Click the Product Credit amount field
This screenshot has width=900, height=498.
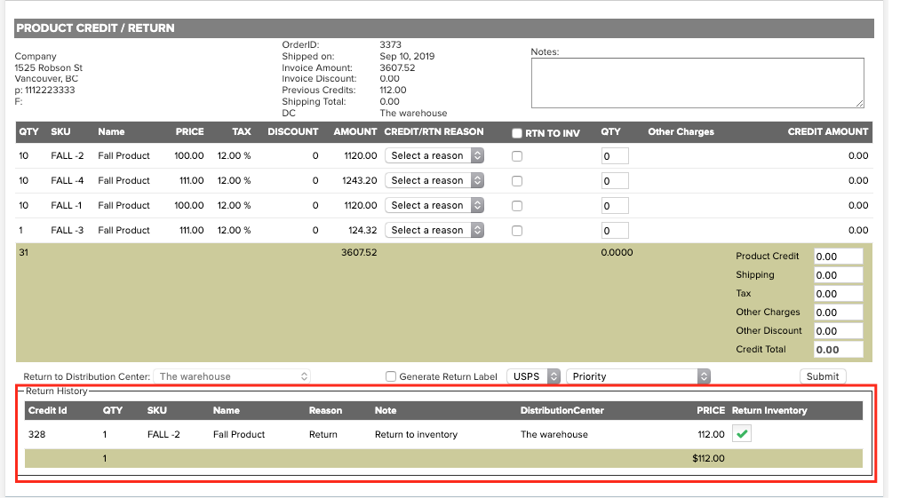838,257
